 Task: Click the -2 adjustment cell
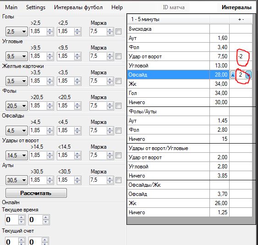click(241, 56)
